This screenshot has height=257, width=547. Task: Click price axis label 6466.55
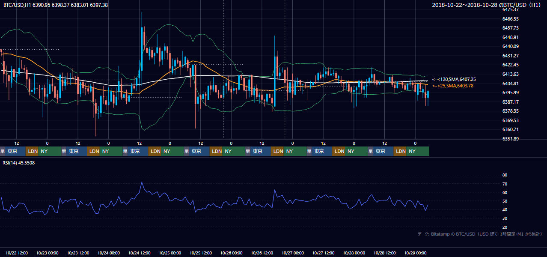pyautogui.click(x=511, y=19)
